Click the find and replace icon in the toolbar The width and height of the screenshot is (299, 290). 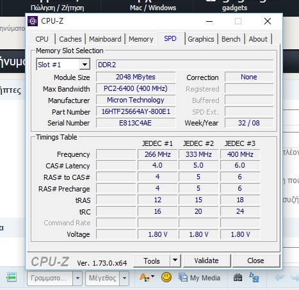(254, 277)
